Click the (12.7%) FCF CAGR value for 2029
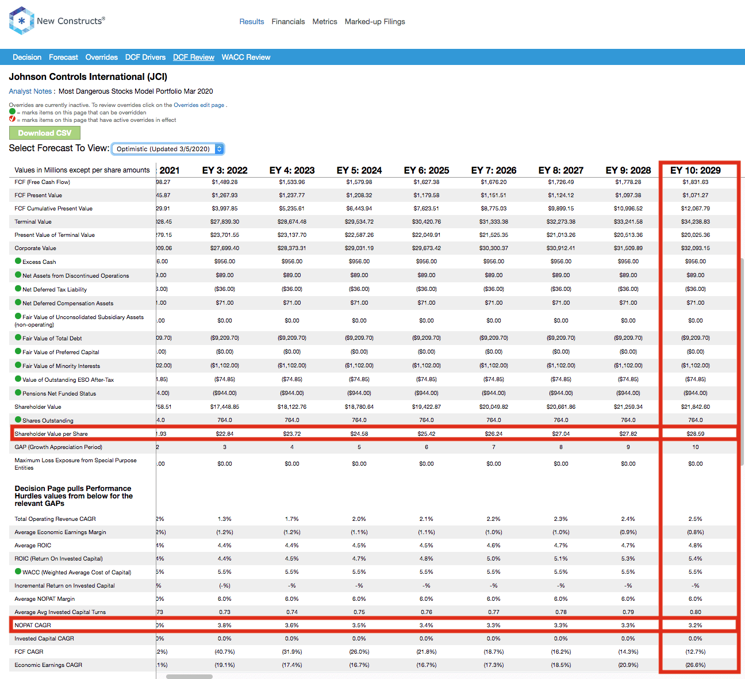The width and height of the screenshot is (745, 679). pyautogui.click(x=696, y=651)
